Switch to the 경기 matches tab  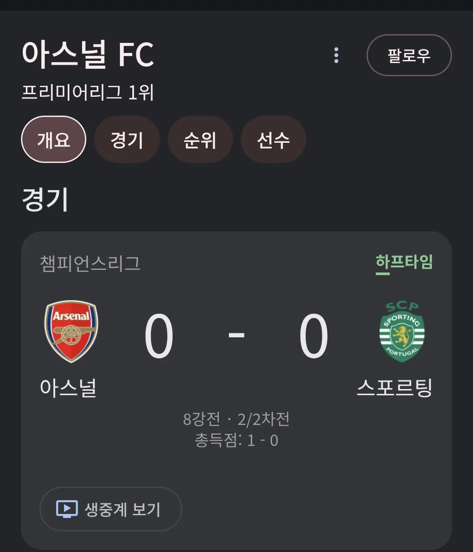pyautogui.click(x=127, y=140)
